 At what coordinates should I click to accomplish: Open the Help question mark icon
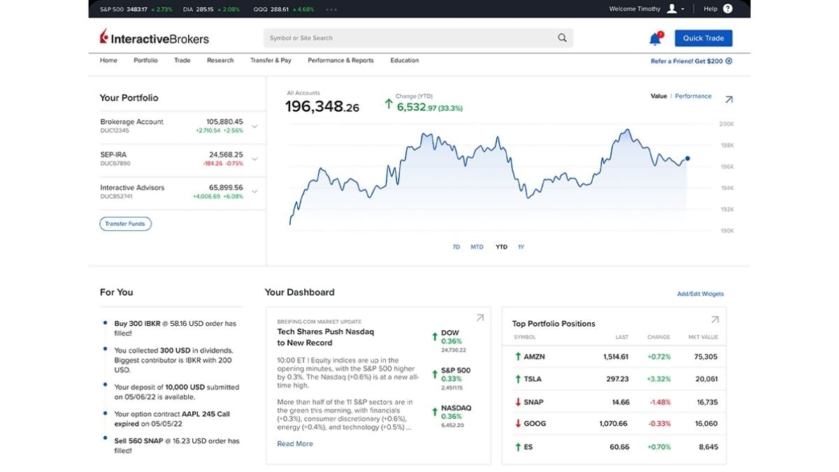(x=728, y=8)
